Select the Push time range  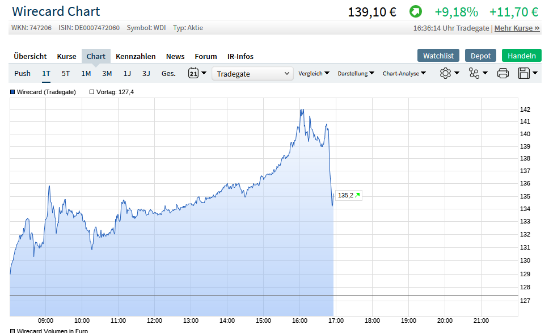[23, 74]
